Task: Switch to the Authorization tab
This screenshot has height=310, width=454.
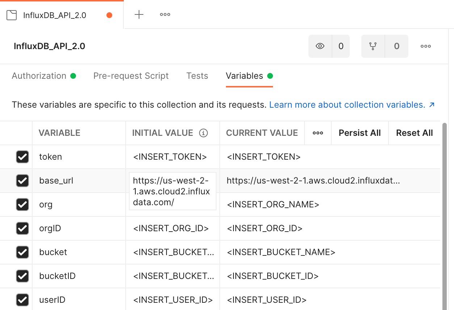Action: pyautogui.click(x=39, y=76)
